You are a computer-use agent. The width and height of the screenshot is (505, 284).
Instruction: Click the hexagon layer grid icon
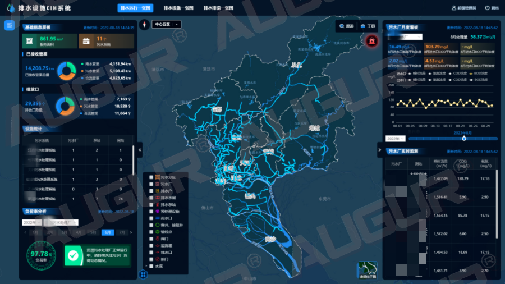(144, 274)
